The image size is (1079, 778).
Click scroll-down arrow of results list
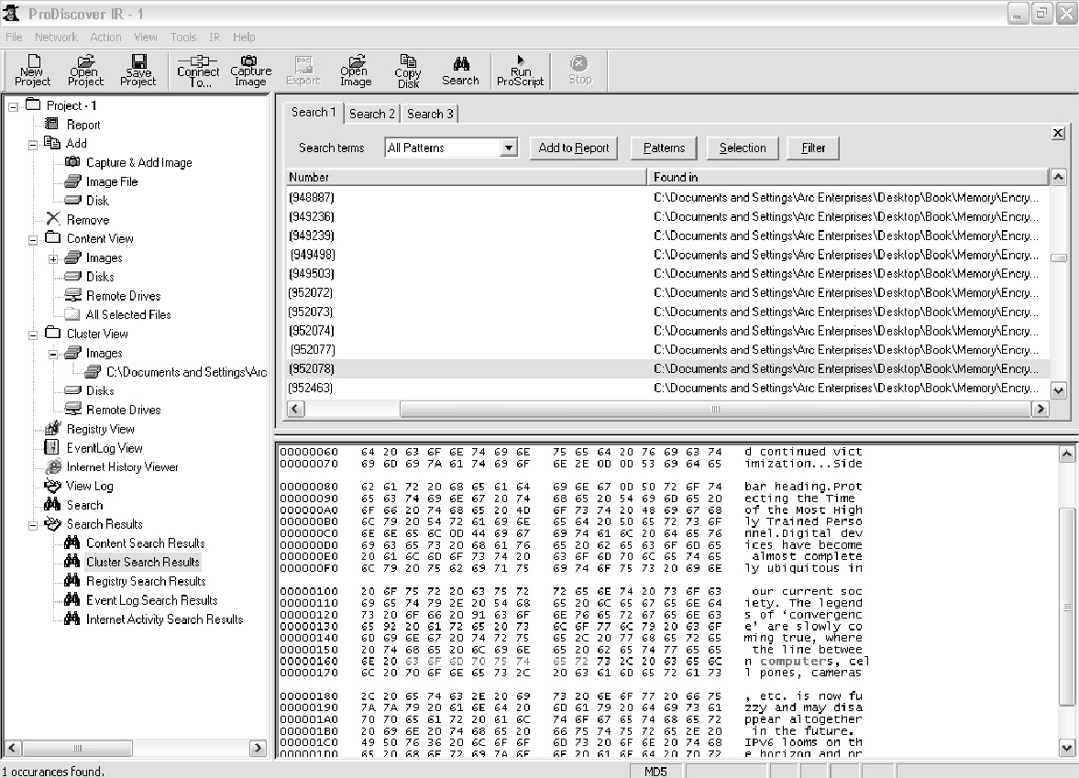pos(1058,390)
